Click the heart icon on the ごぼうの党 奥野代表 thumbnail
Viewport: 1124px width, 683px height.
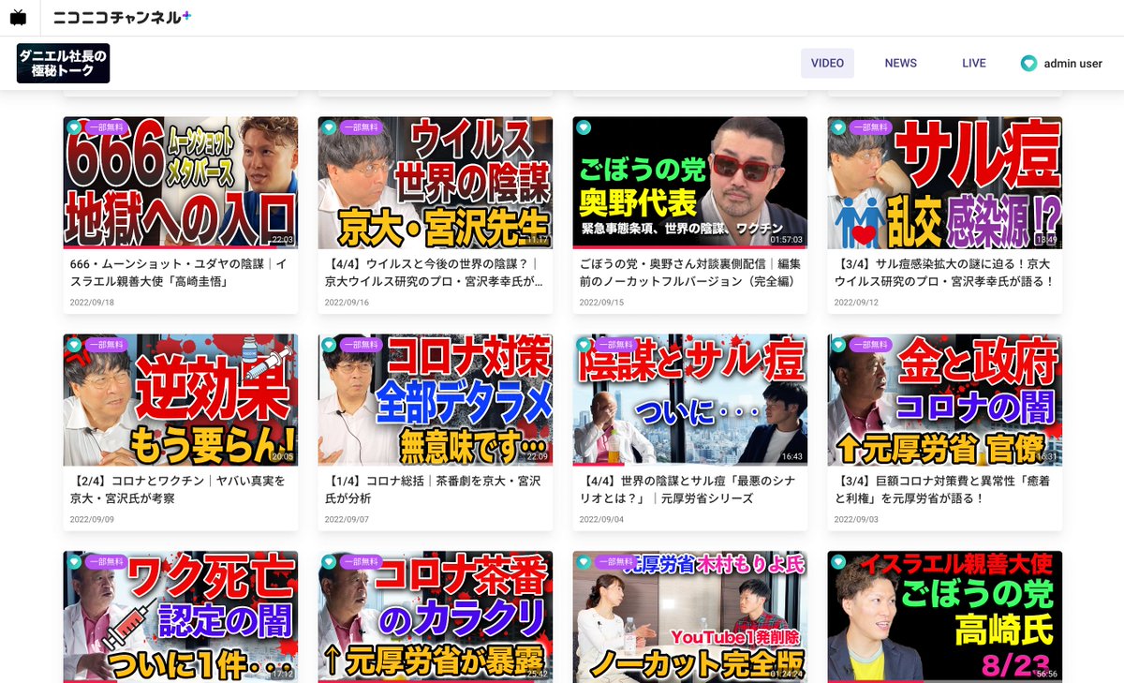[x=584, y=127]
